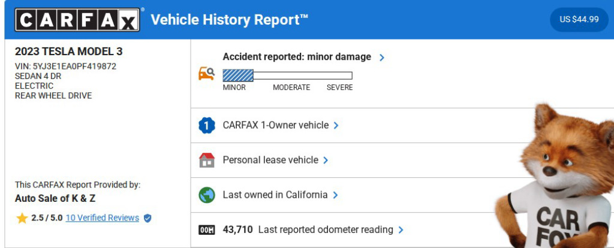Expand last reported odometer reading chevron
This screenshot has width=614, height=248.
[x=401, y=230]
